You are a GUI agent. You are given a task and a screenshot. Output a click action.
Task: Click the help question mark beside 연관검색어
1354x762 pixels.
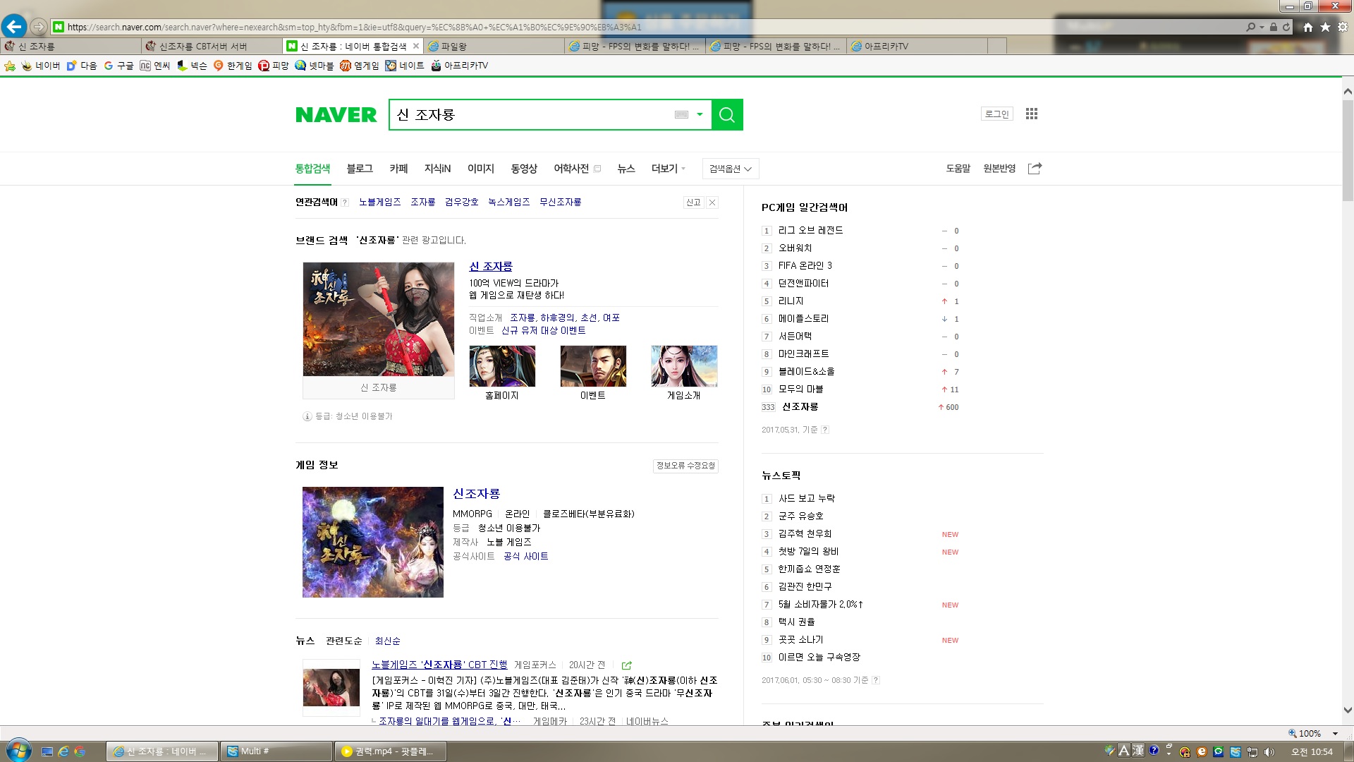(x=345, y=202)
